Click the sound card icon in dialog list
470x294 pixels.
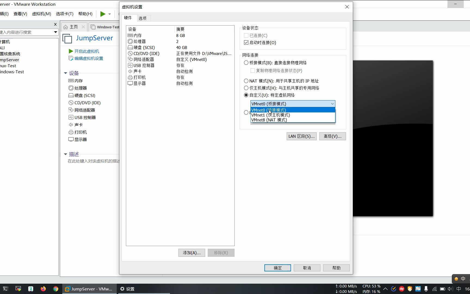click(130, 71)
